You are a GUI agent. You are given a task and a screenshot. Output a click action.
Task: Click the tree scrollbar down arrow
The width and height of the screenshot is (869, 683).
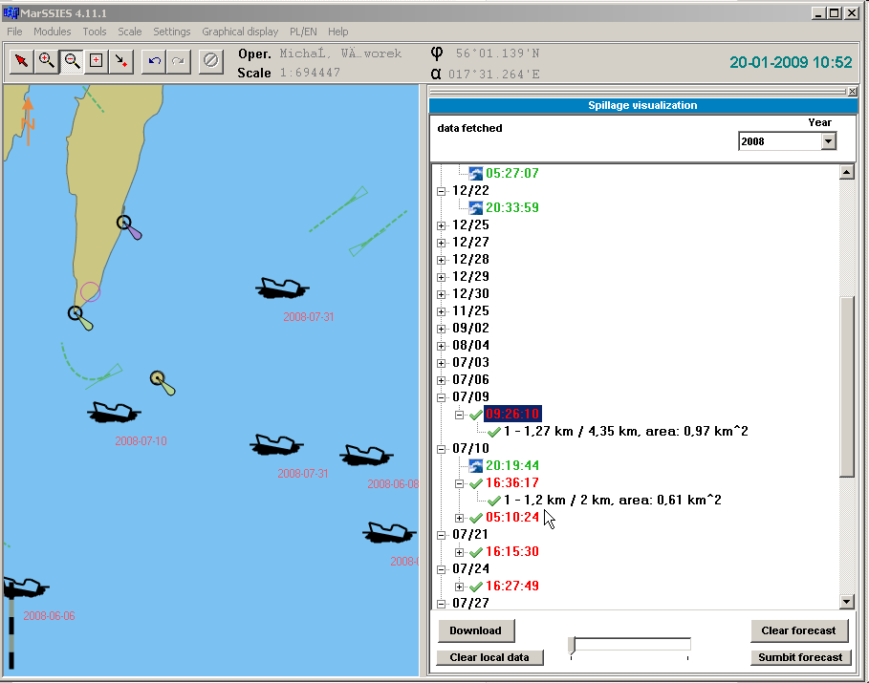pyautogui.click(x=846, y=602)
